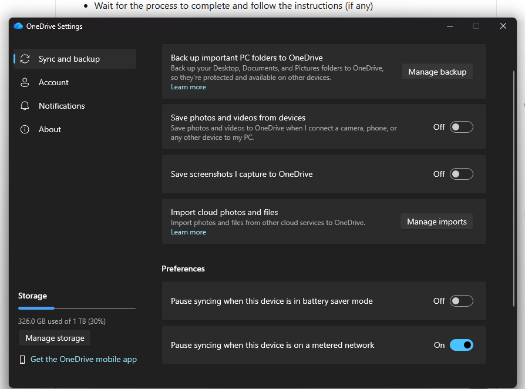Click the phone icon beside the mobile app link
Viewport: 525px width, 389px height.
(22, 360)
